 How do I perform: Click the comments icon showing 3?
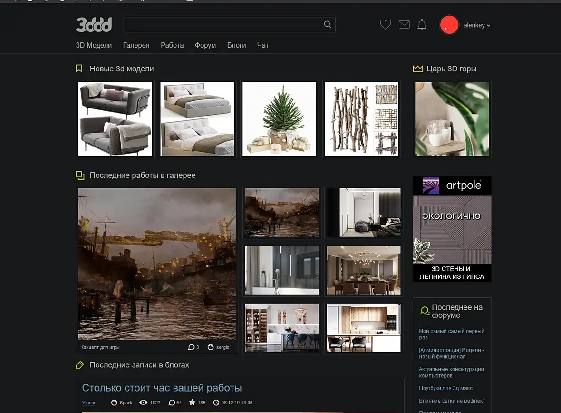click(191, 347)
